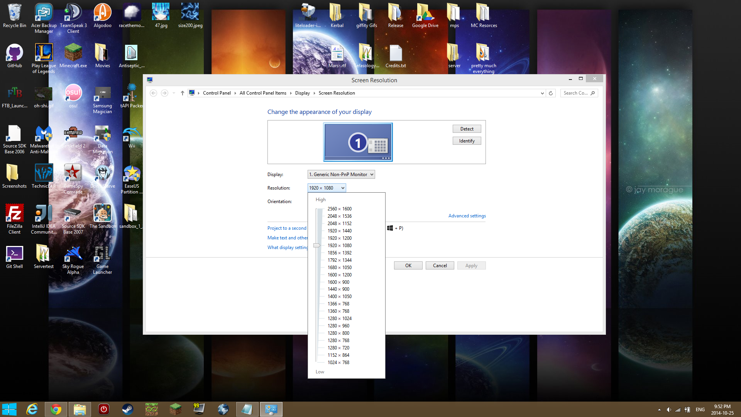The image size is (741, 417).
Task: Select the Samsung Magician shortcut
Action: click(x=102, y=98)
